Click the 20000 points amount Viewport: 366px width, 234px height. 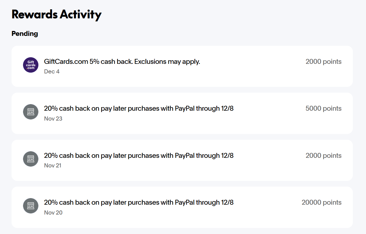click(x=322, y=202)
